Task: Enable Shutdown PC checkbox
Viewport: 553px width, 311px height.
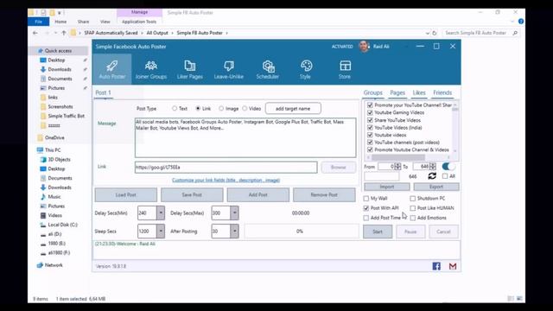Action: coord(413,199)
